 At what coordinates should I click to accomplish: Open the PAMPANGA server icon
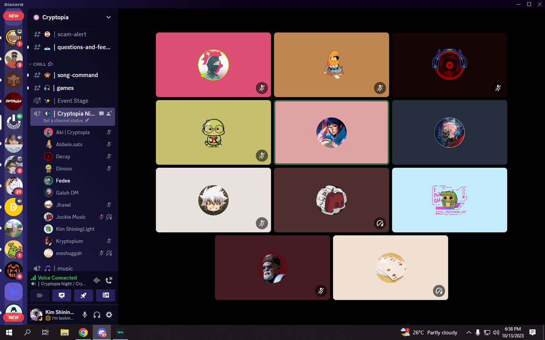click(x=14, y=101)
